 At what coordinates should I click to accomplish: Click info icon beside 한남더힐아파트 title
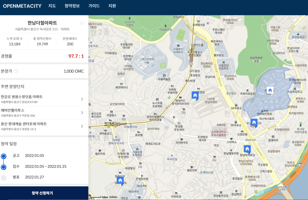82,23
